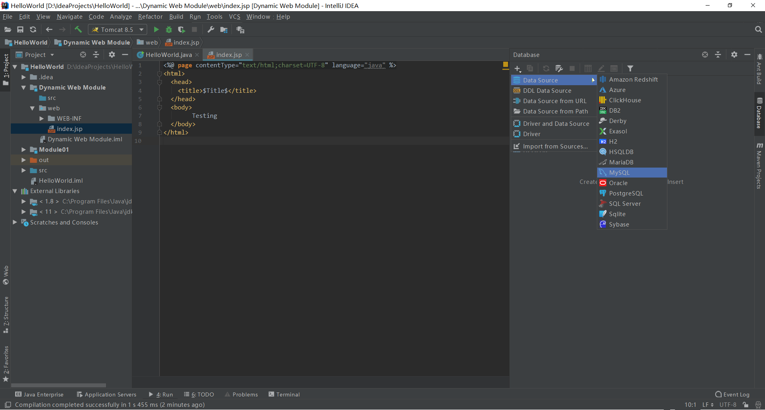Click the UTF-8 encoding status widget
This screenshot has height=410, width=765.
click(x=728, y=405)
